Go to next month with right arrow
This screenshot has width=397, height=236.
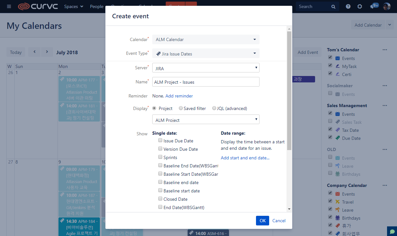click(x=47, y=52)
